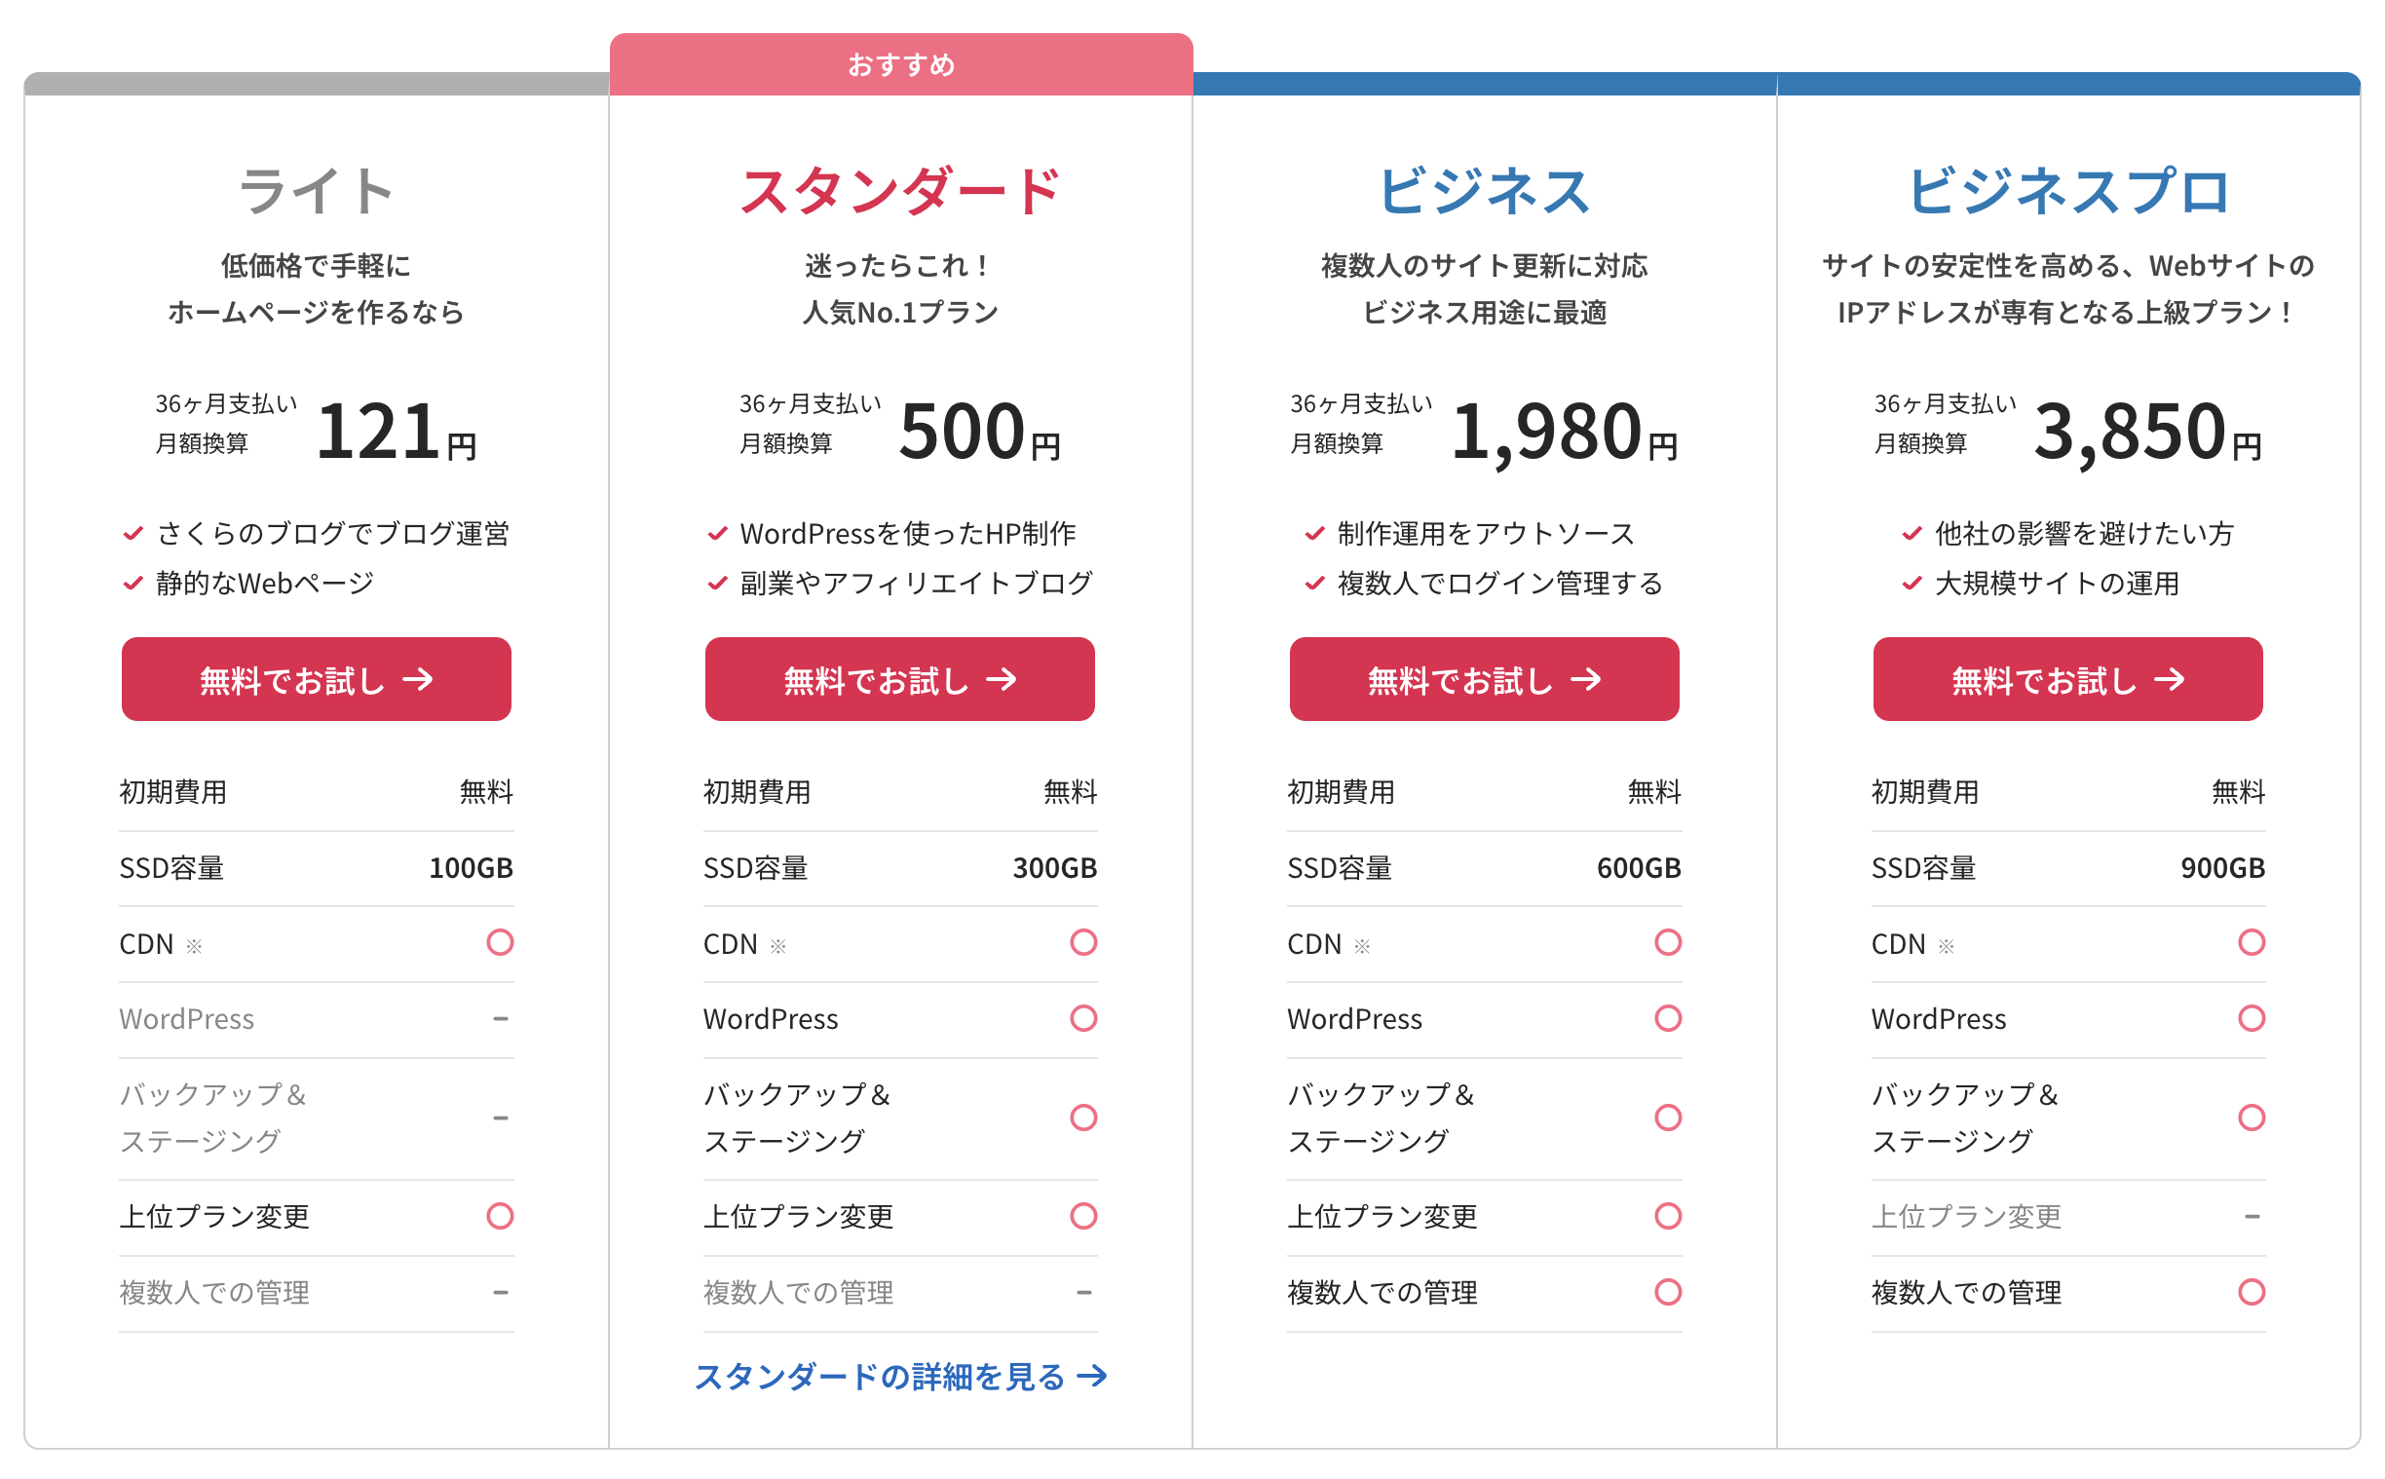The height and width of the screenshot is (1479, 2385).
Task: Click the ライト plan title
Action: [x=316, y=190]
